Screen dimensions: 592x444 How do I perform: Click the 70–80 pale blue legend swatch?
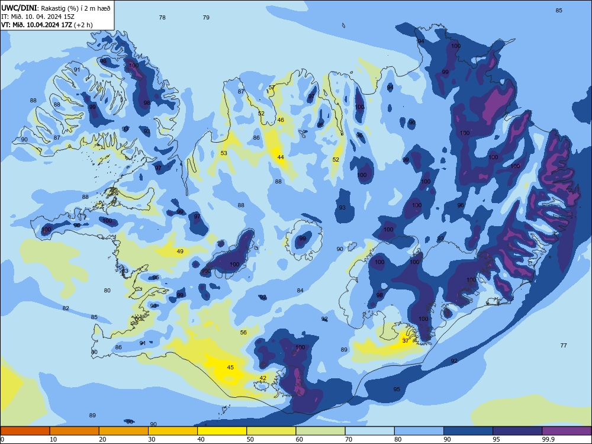point(369,431)
